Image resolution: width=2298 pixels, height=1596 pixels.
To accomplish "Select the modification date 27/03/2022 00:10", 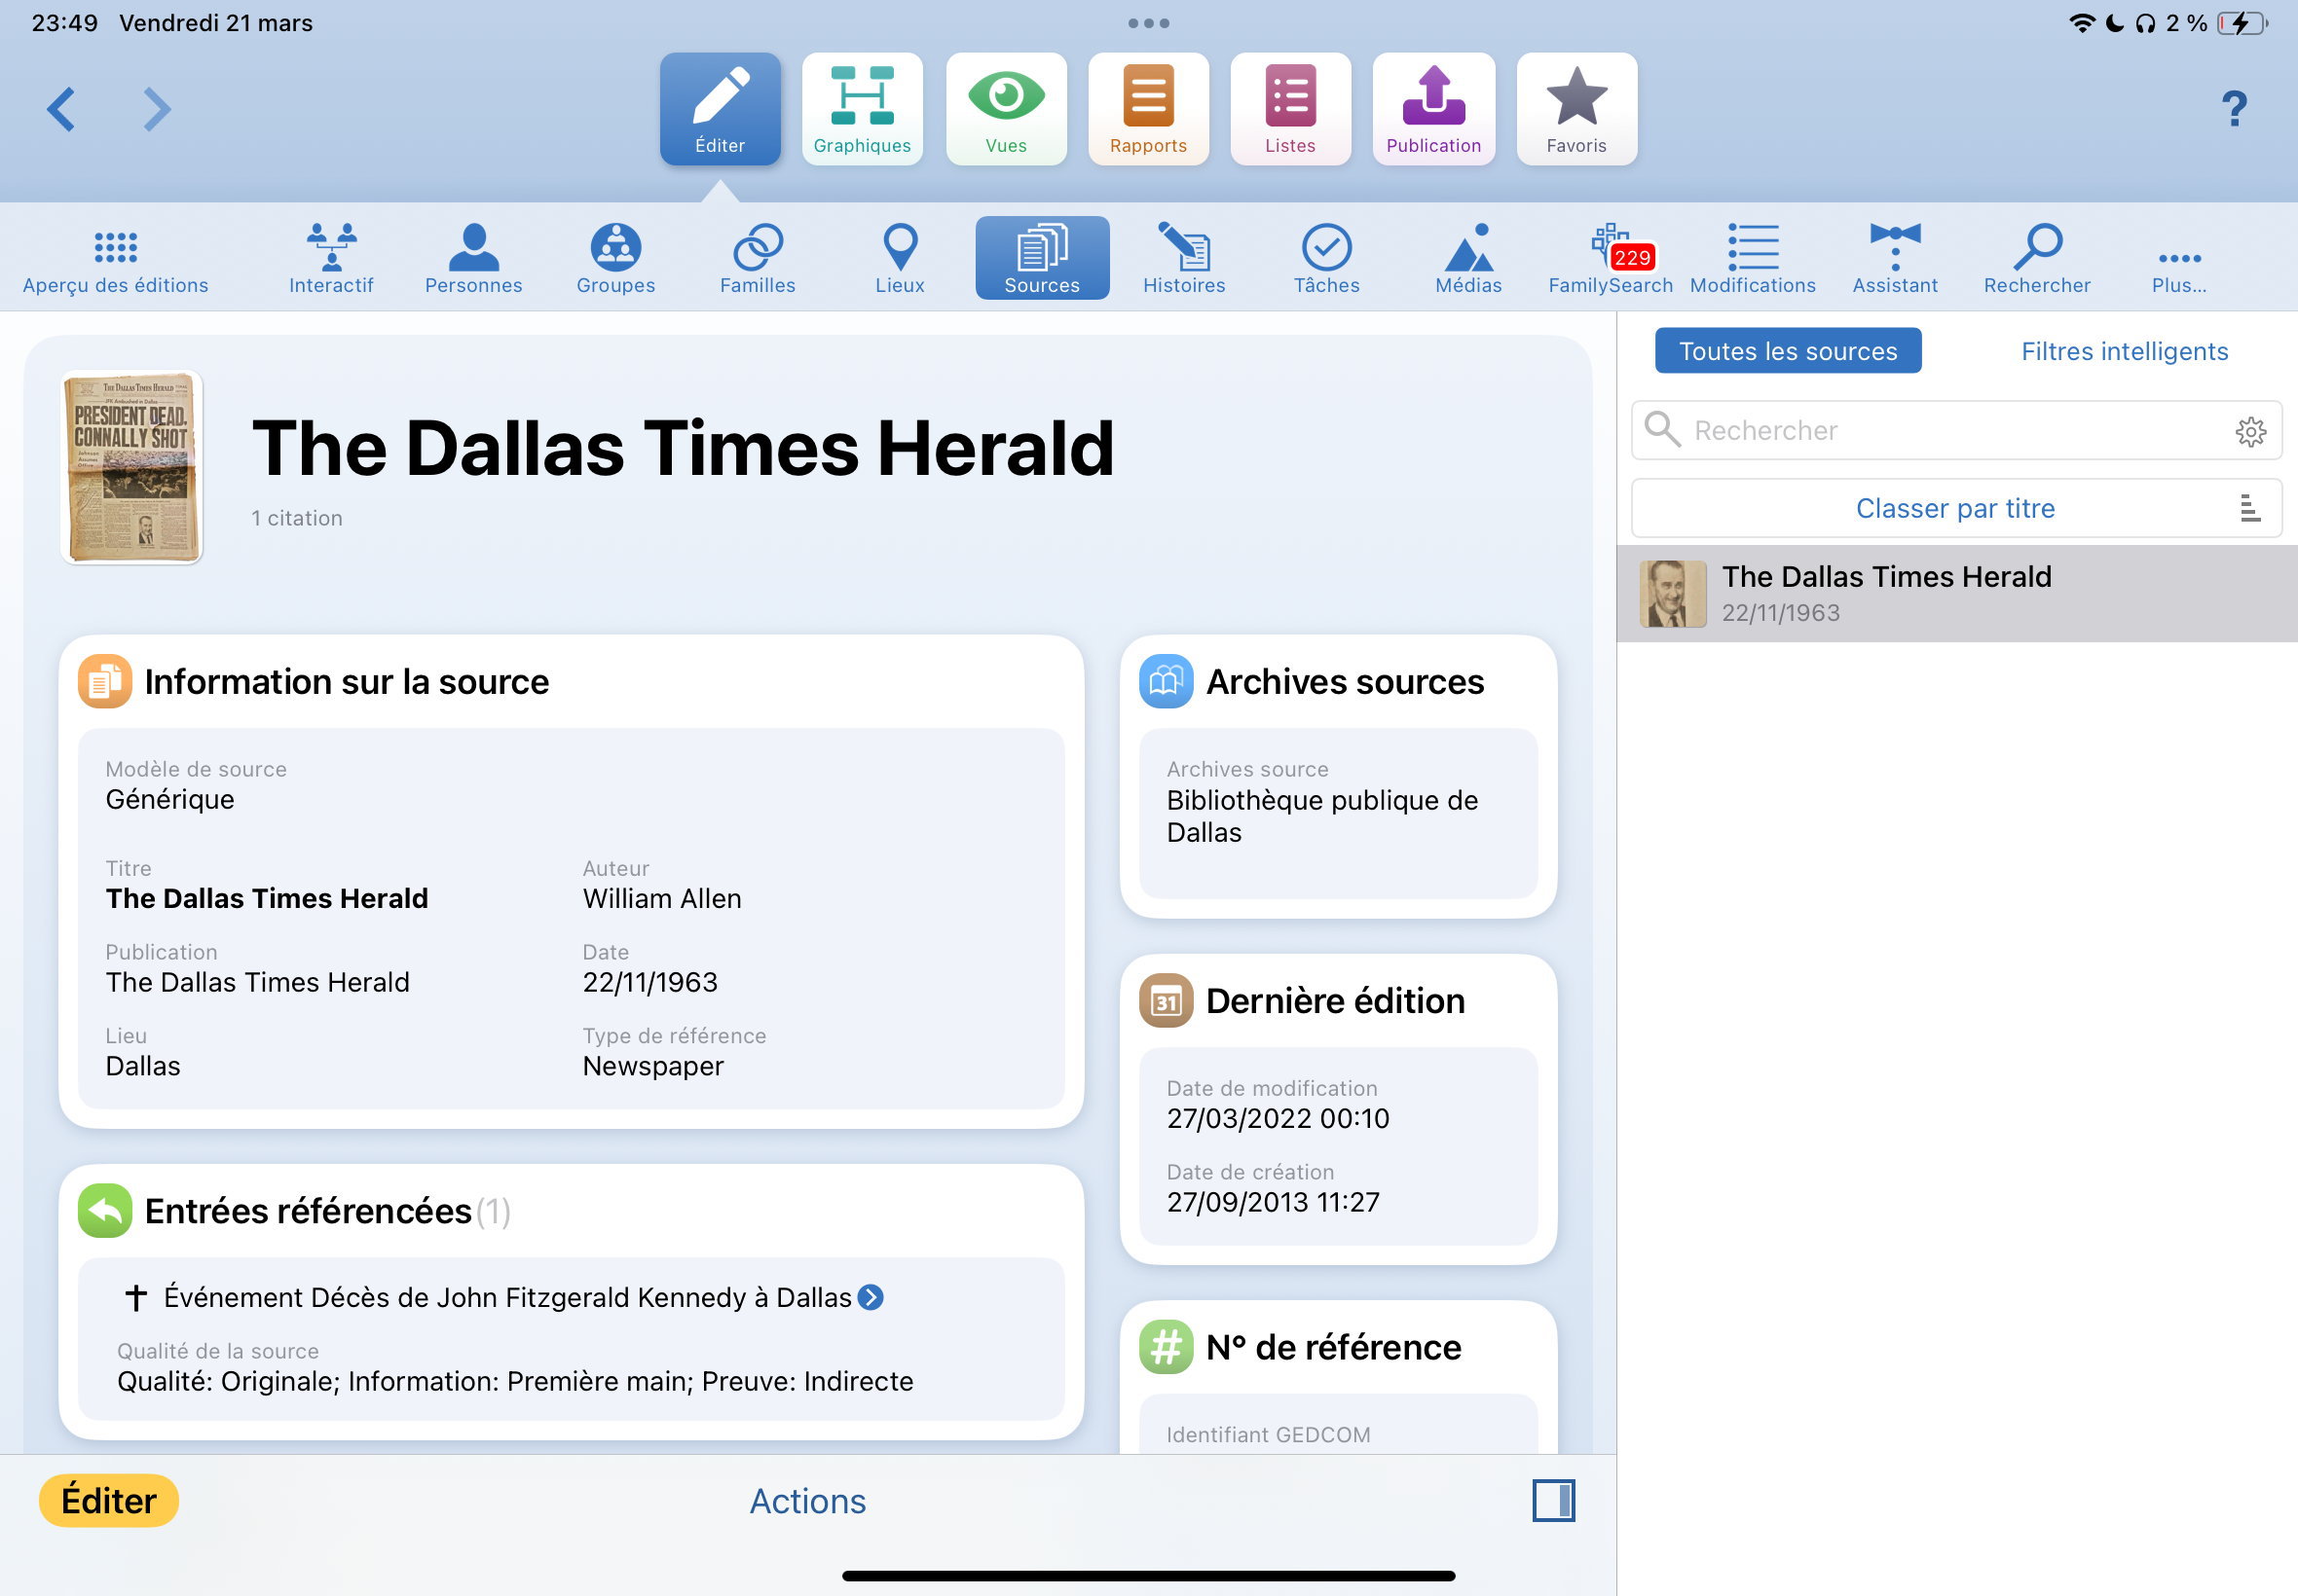I will point(1278,1118).
